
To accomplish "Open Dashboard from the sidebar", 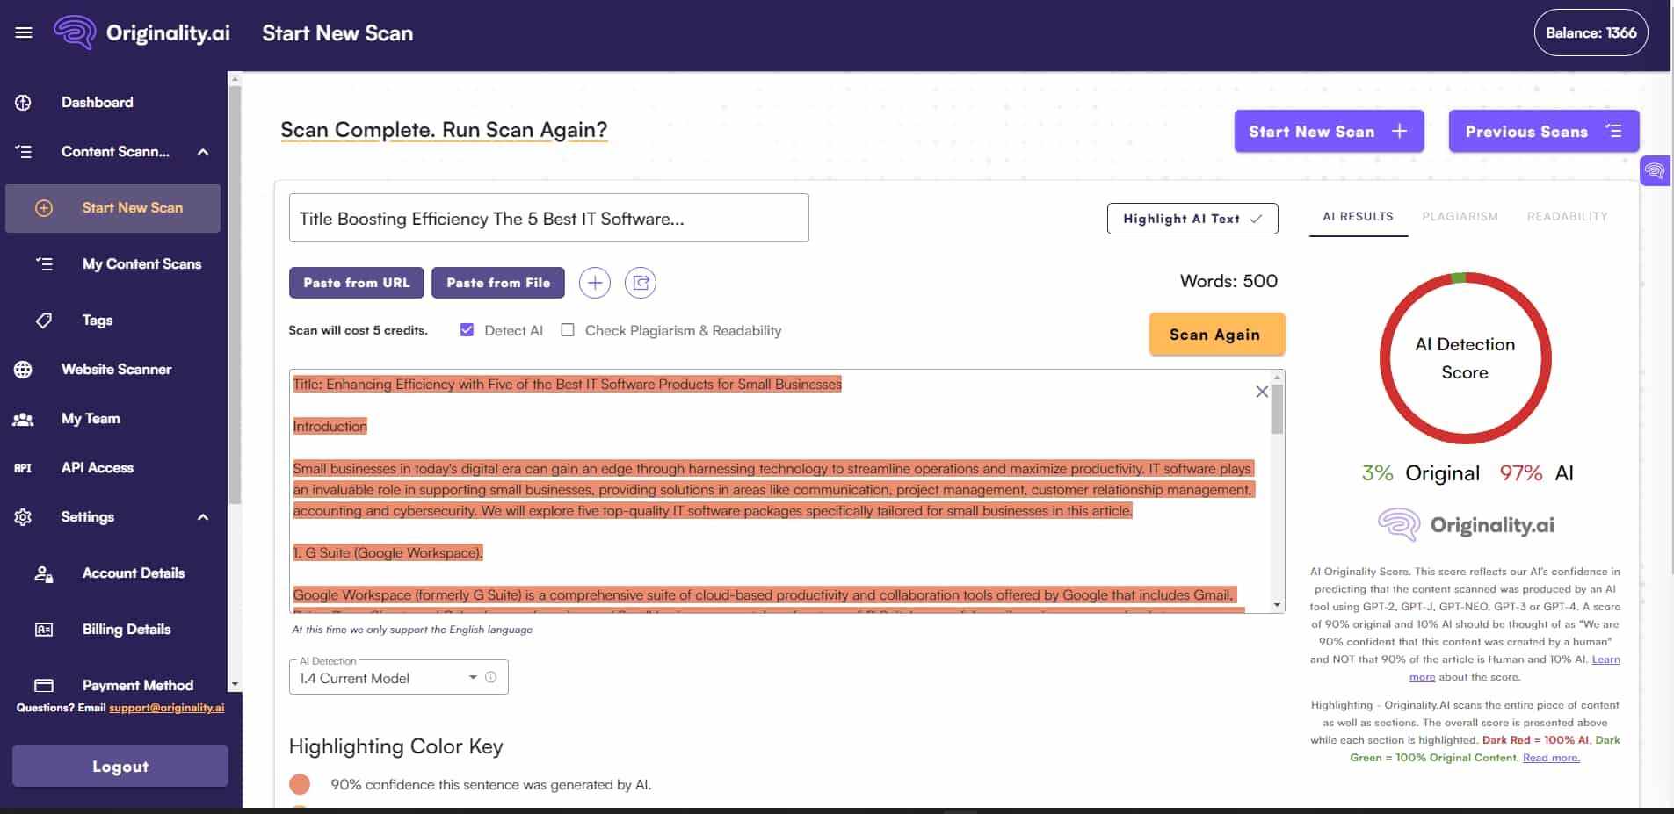I will click(x=98, y=103).
